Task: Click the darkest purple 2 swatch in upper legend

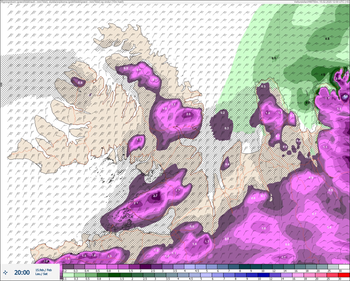Action: pyautogui.click(x=145, y=267)
